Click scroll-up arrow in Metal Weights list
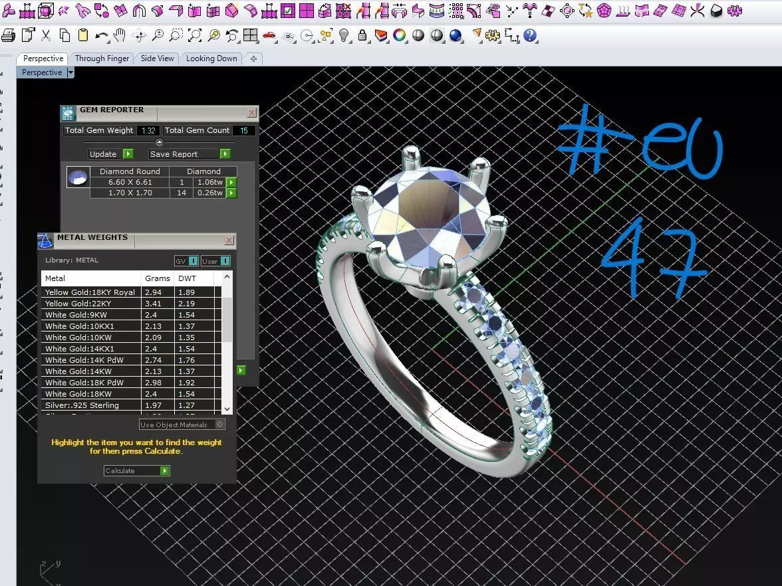 [x=227, y=276]
